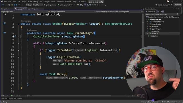Open the Git menu
This screenshot has width=183, height=103.
tap(19, 2)
